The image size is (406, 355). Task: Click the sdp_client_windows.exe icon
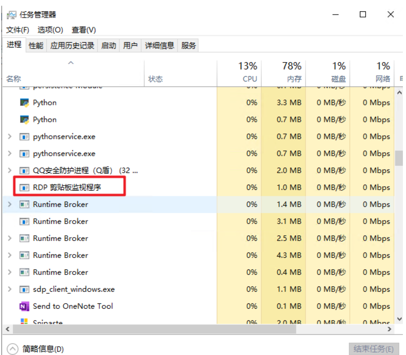[24, 289]
